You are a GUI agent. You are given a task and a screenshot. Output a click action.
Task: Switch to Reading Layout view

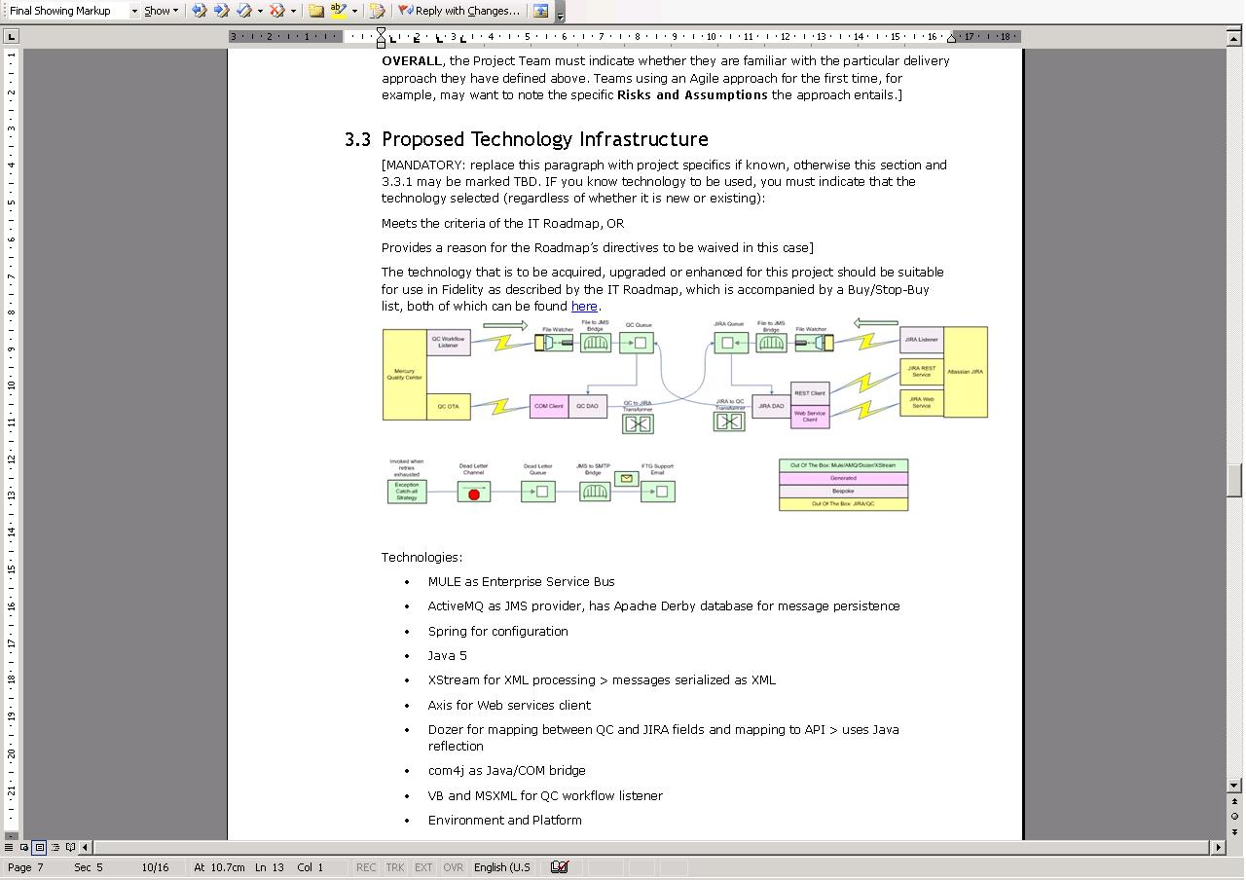point(70,847)
